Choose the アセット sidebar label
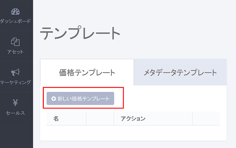236x148 pixels. [15, 52]
